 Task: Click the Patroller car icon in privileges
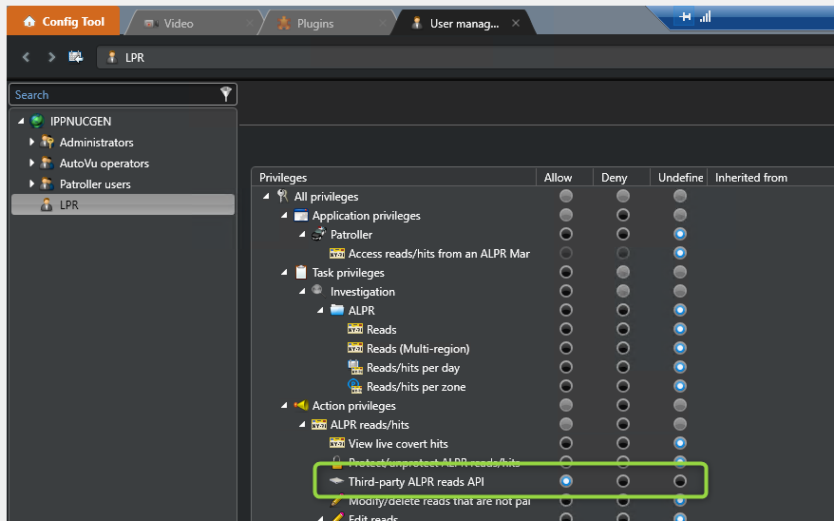click(x=319, y=235)
